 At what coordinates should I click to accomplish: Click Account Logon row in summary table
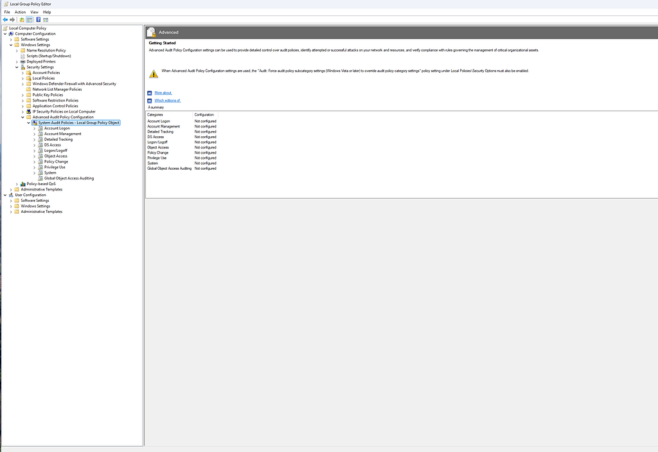click(182, 121)
